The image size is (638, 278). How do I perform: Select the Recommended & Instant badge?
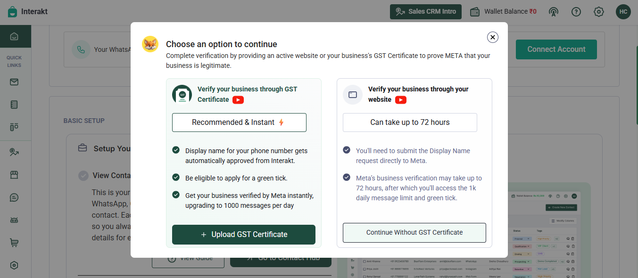(x=239, y=123)
